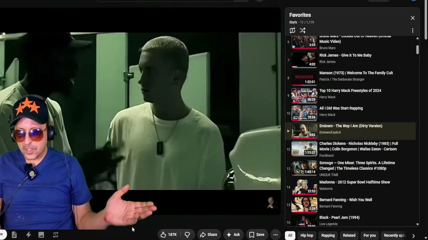Select the All filter chip

pyautogui.click(x=290, y=235)
